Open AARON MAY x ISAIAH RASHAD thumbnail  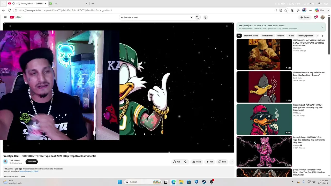click(264, 55)
